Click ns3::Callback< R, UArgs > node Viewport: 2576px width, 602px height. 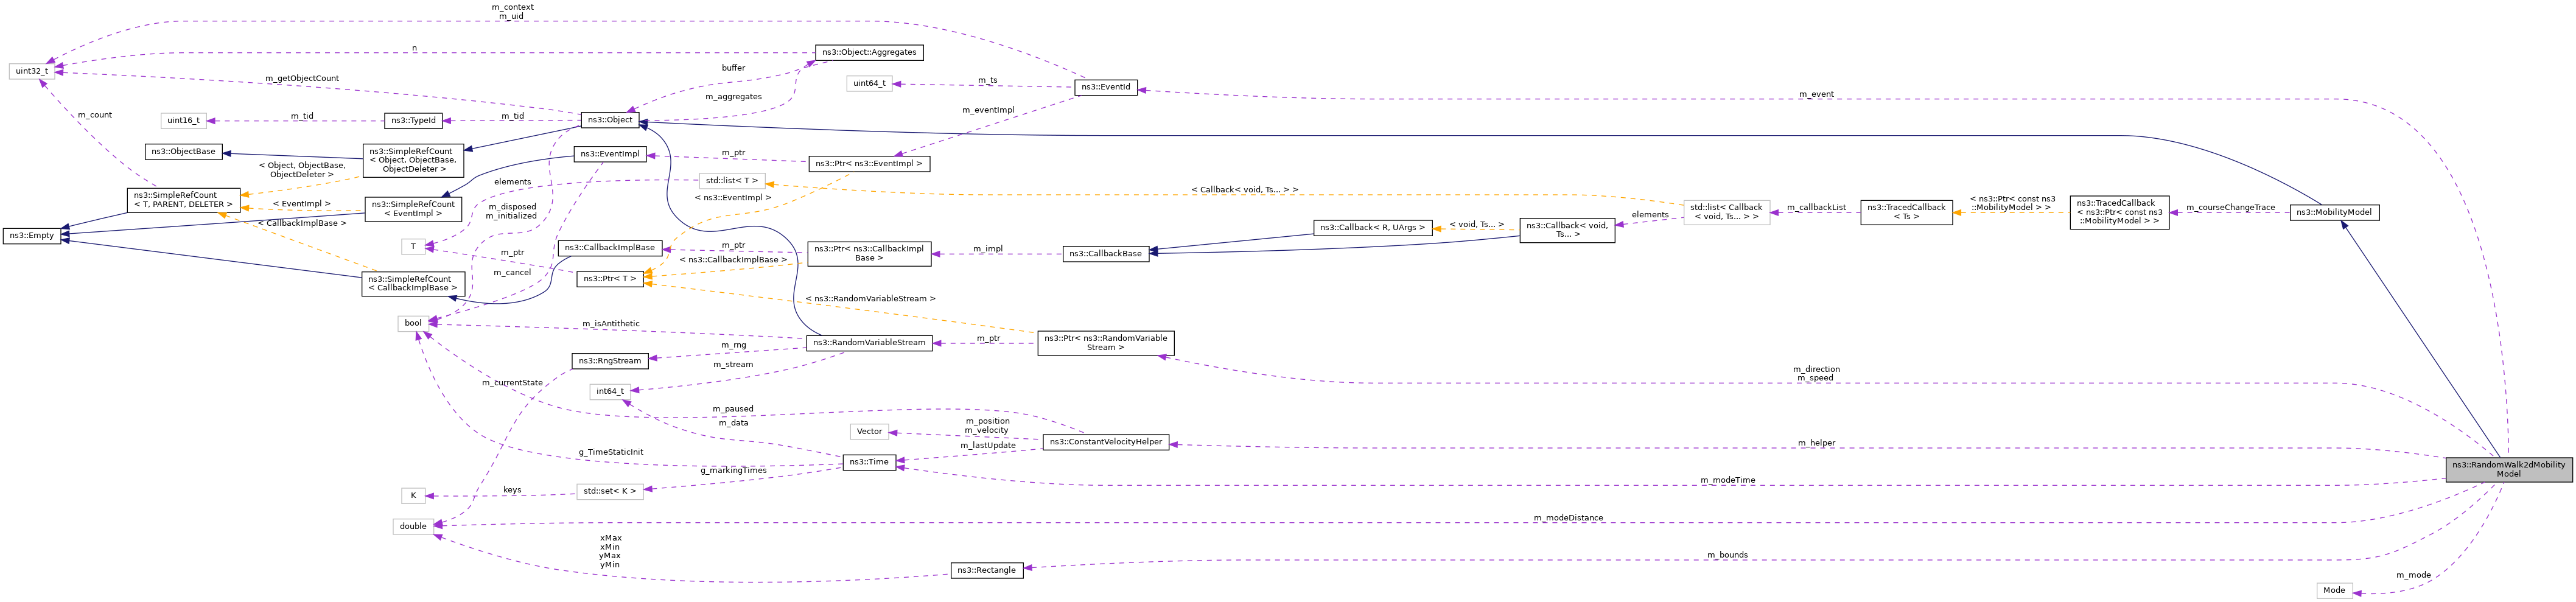pyautogui.click(x=1372, y=227)
